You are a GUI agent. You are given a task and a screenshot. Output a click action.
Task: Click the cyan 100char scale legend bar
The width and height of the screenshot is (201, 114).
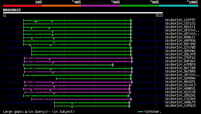[x=140, y=112]
